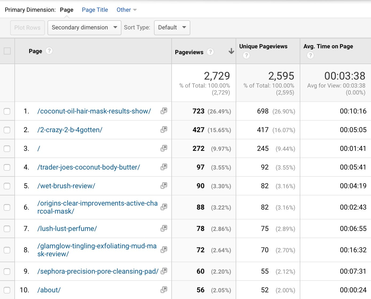Check the box for row 5 wet-brush-review
Image resolution: width=371 pixels, height=299 pixels.
pyautogui.click(x=7, y=186)
